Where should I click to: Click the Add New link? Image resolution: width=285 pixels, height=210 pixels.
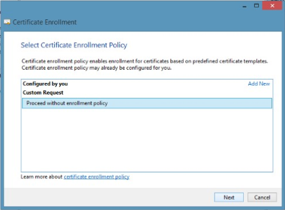pyautogui.click(x=259, y=84)
